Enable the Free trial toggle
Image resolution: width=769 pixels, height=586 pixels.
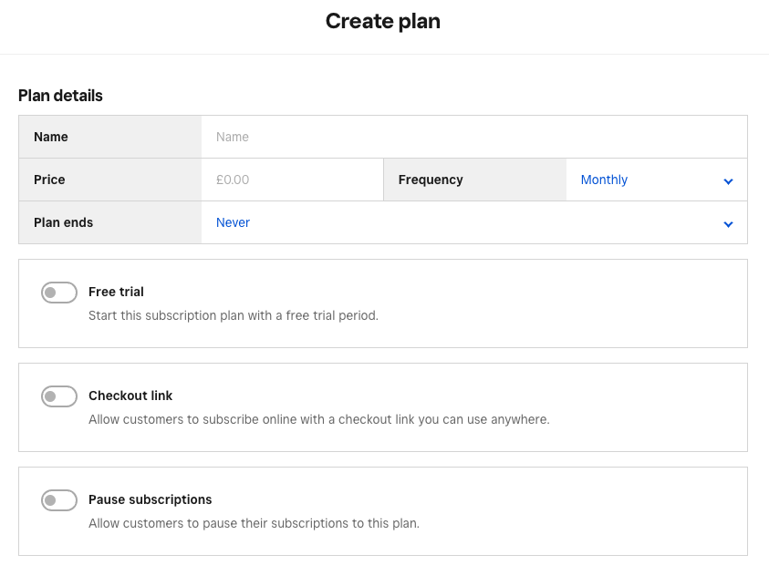point(59,293)
